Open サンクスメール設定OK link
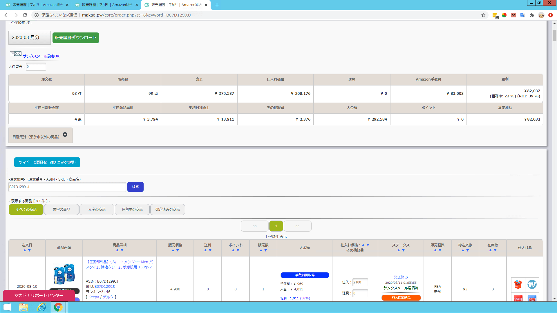The width and height of the screenshot is (557, 313). (41, 56)
